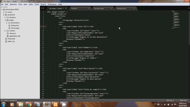This screenshot has height=107, width=190.
Task: Open tab list dropdown arrow
Action: click(x=189, y=8)
